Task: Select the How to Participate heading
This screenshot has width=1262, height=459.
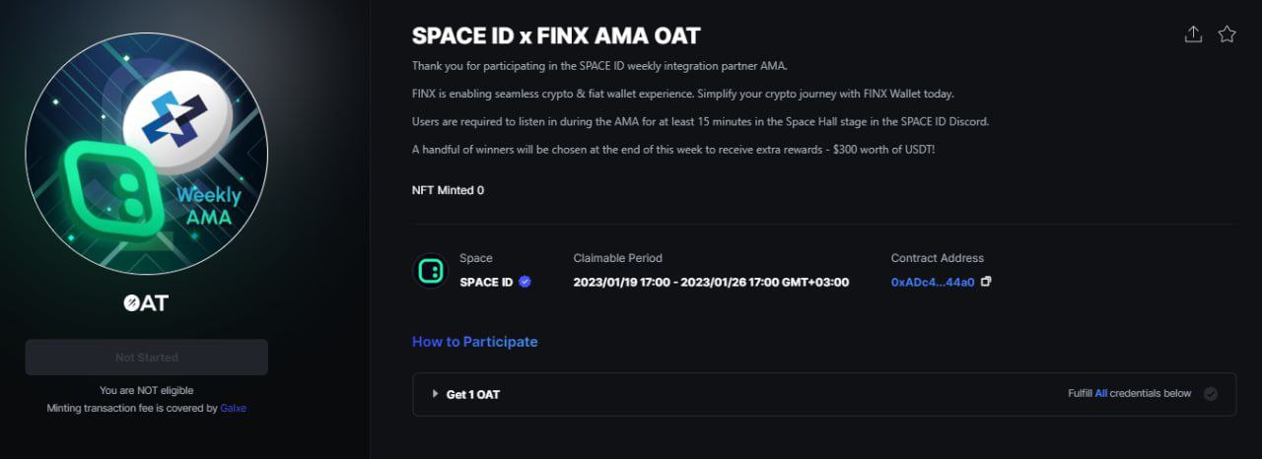Action: point(474,342)
